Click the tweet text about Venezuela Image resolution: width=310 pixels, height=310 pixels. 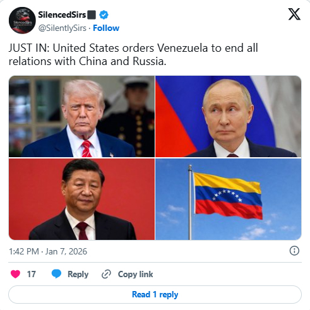tap(133, 54)
